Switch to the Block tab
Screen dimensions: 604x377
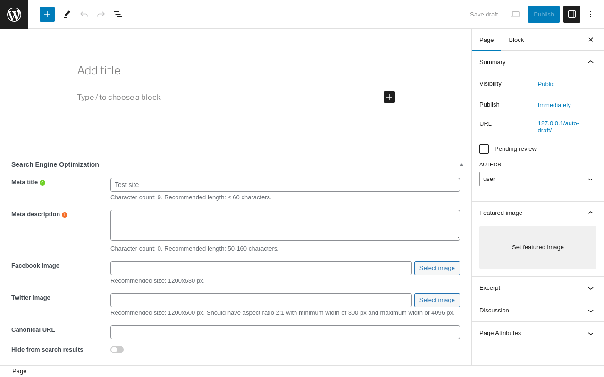click(x=516, y=40)
